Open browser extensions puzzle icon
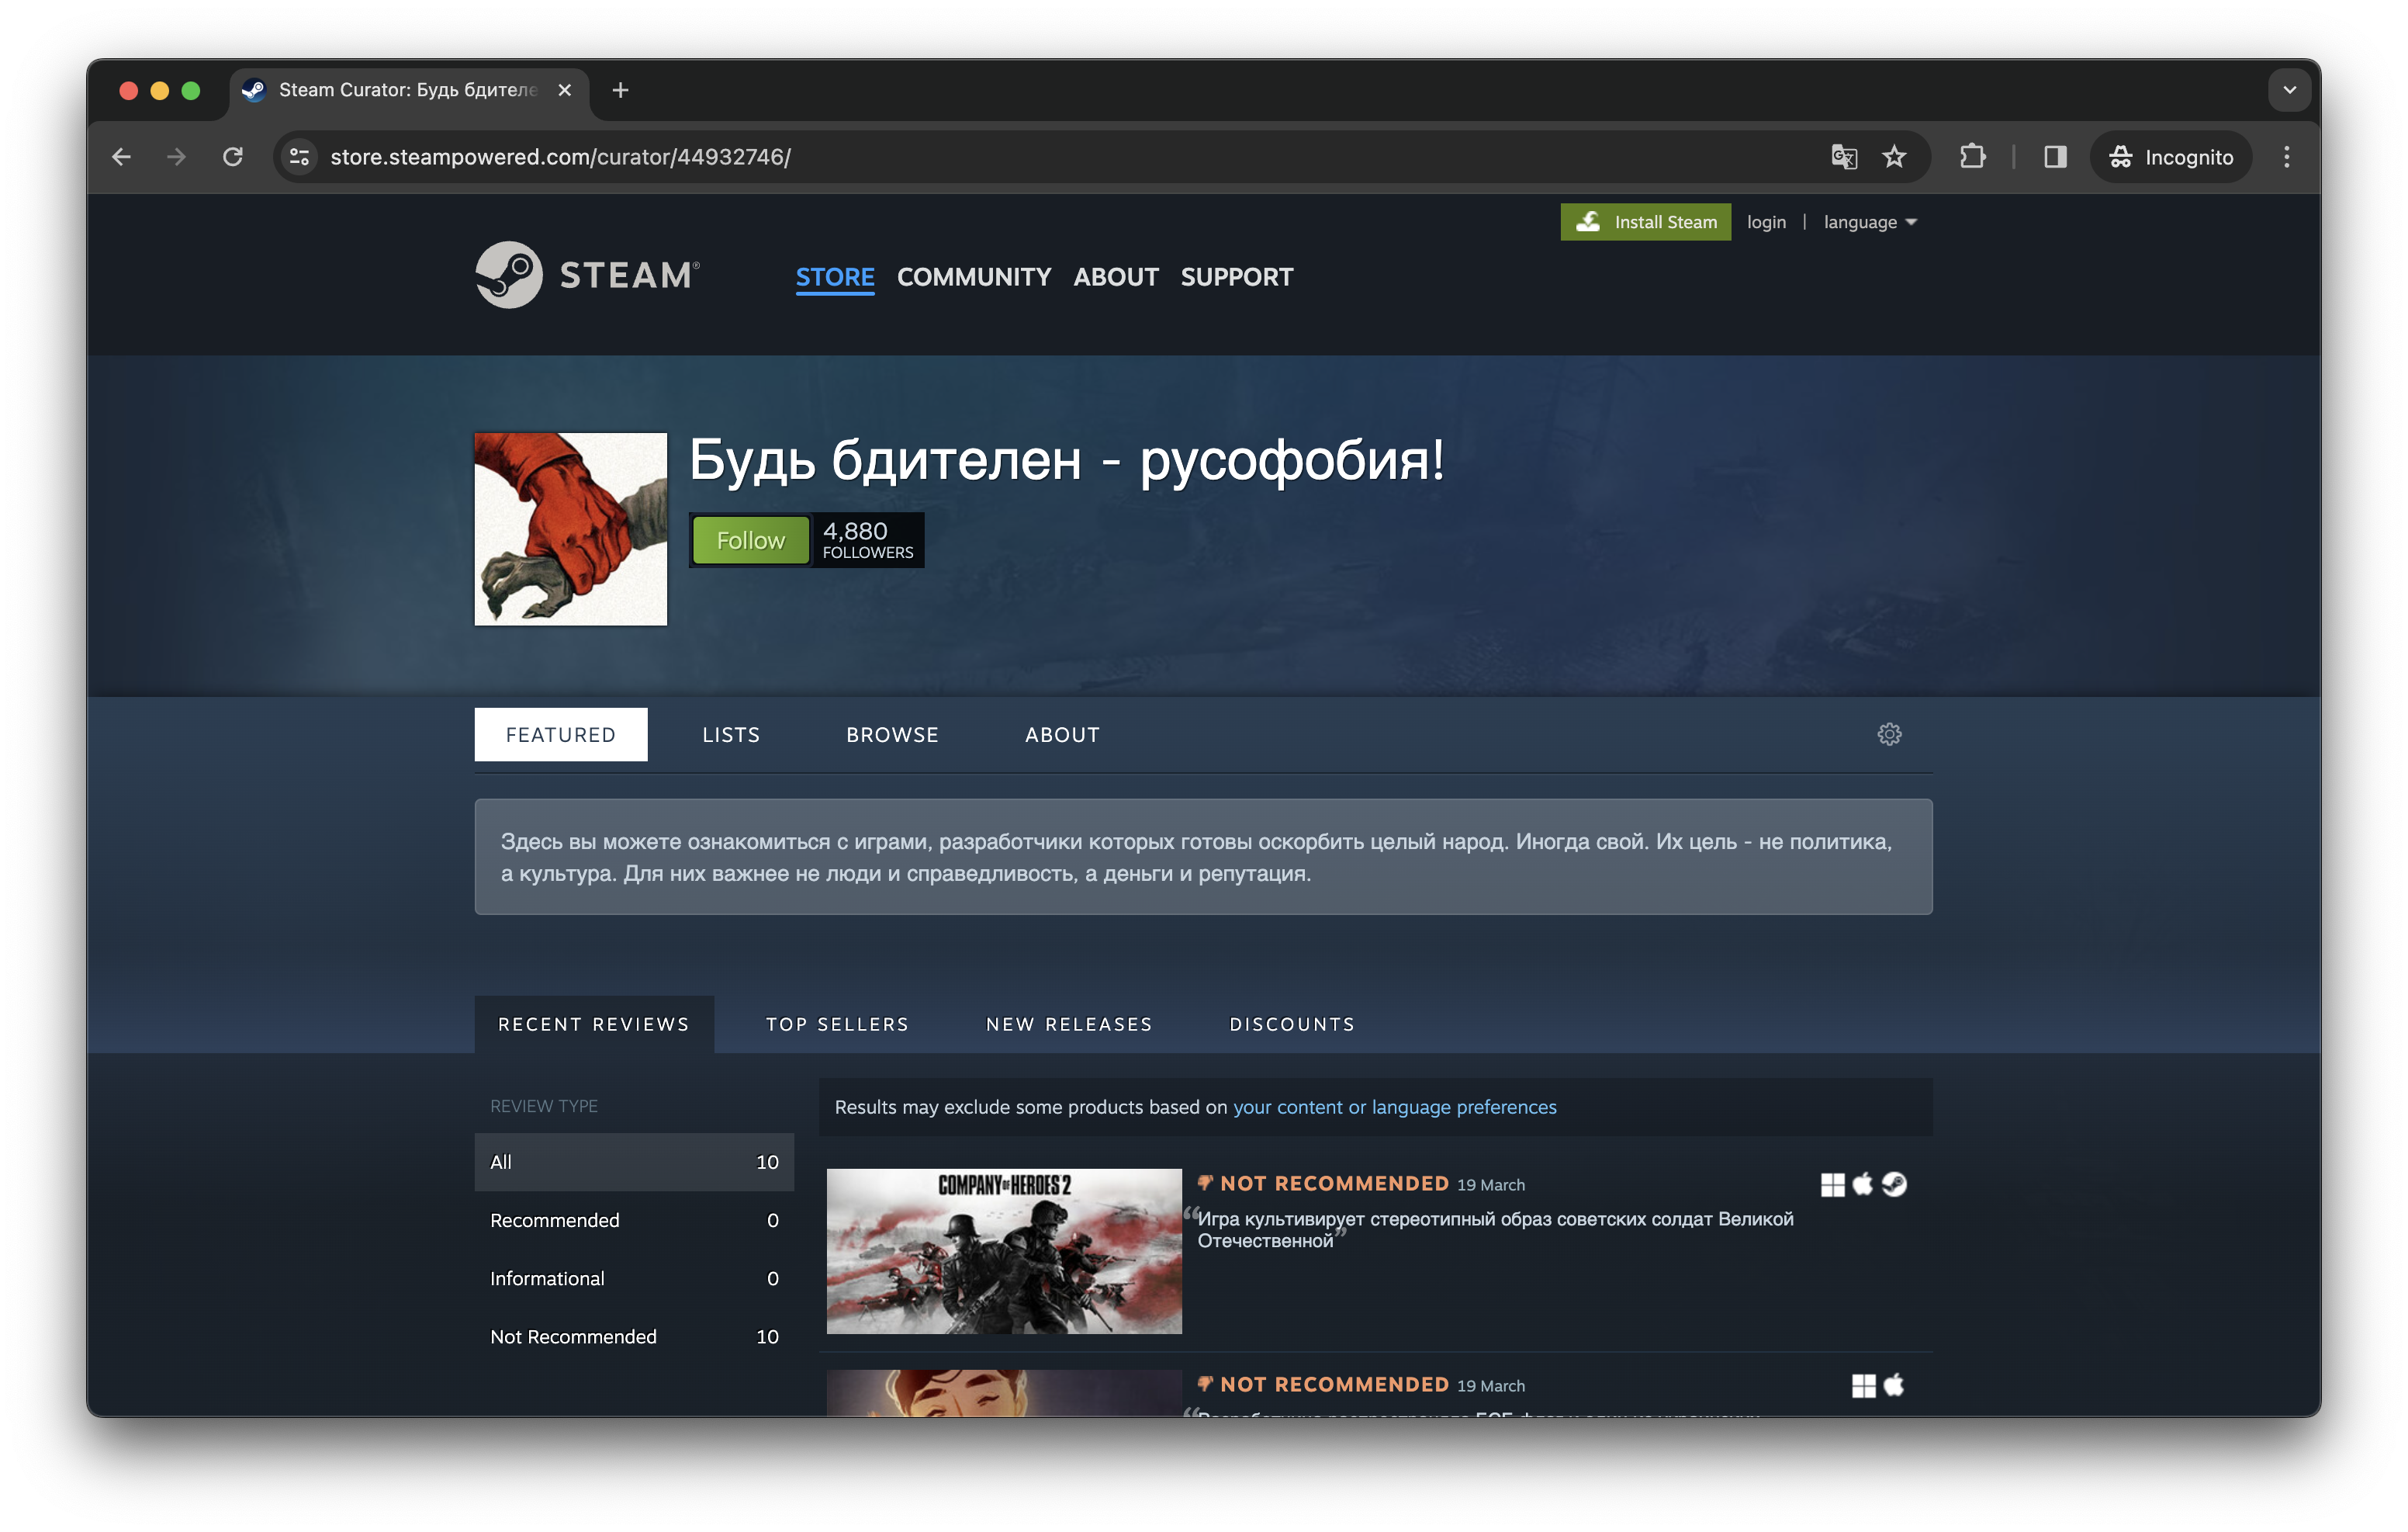This screenshot has height=1532, width=2408. (1972, 157)
